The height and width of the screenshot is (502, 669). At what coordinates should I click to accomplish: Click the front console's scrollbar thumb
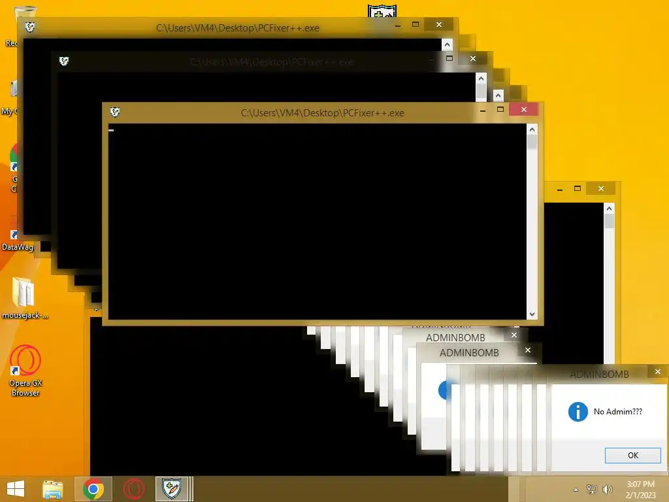pyautogui.click(x=532, y=142)
